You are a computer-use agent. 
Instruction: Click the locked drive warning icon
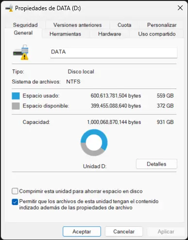[21, 52]
